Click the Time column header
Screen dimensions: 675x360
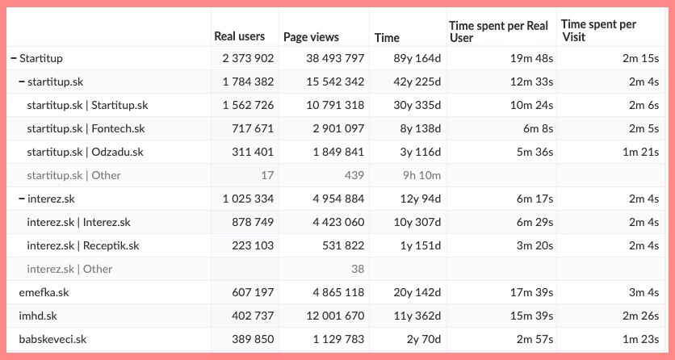387,37
